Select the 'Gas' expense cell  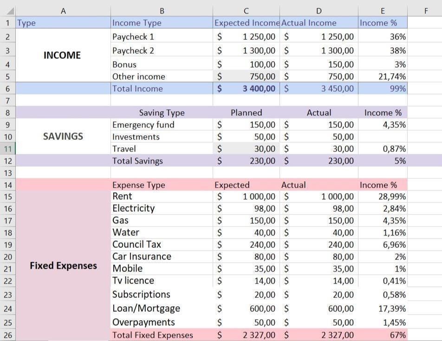[162, 221]
